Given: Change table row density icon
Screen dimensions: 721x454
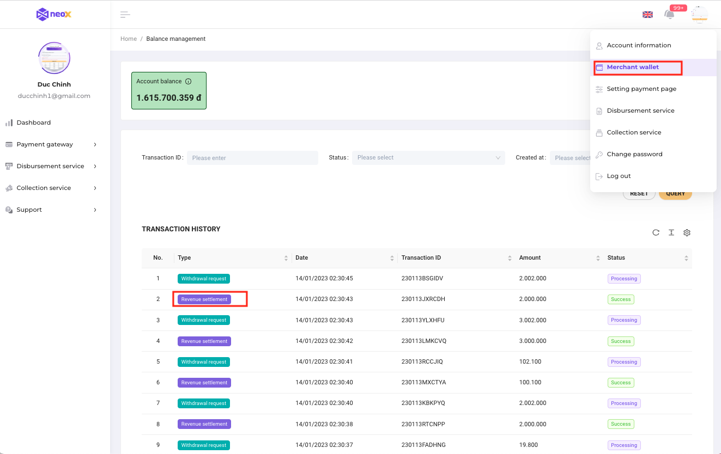Looking at the screenshot, I should [x=671, y=233].
